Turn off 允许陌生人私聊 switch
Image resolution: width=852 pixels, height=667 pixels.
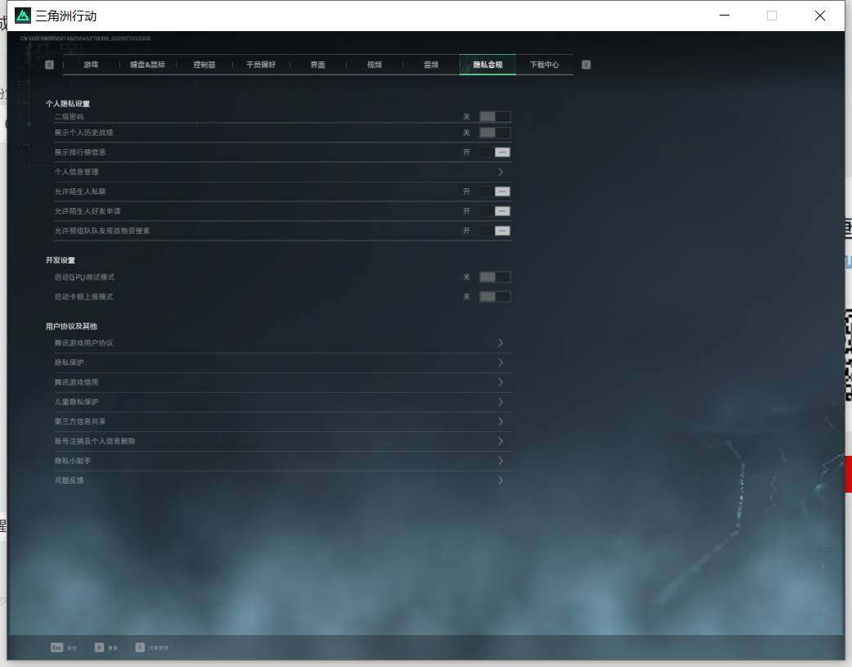(495, 192)
